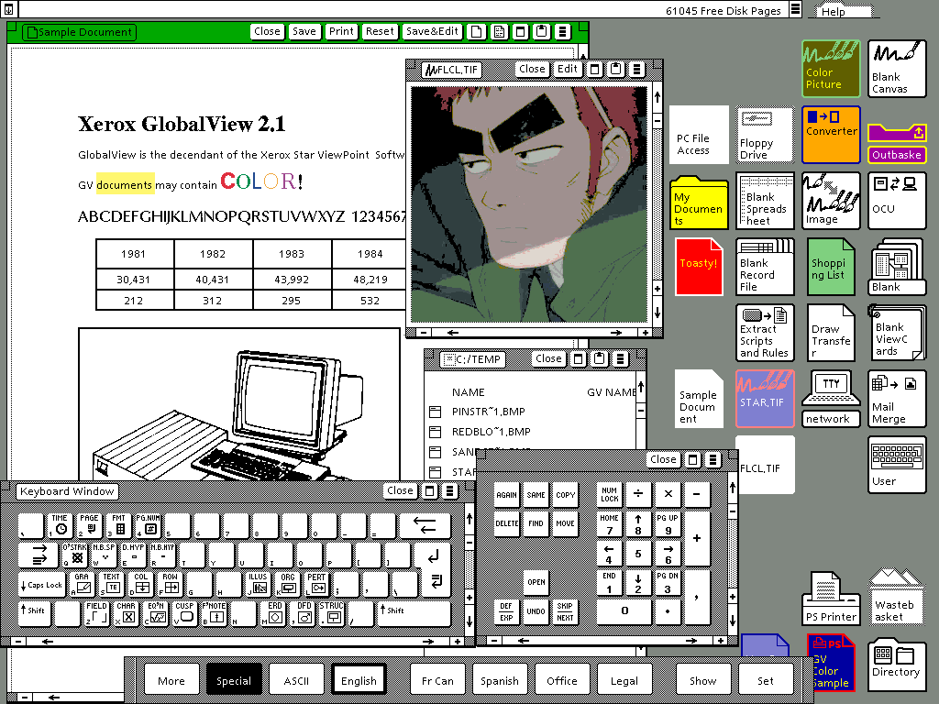939x704 pixels.
Task: Toggle the Num Lock key on keypad
Action: (x=610, y=494)
